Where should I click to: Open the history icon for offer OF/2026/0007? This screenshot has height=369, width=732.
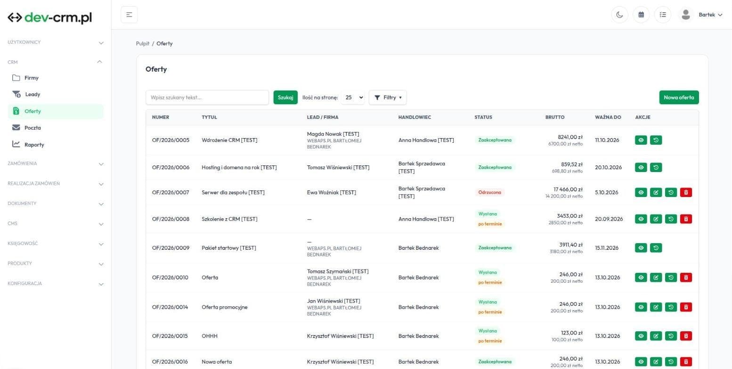click(671, 192)
